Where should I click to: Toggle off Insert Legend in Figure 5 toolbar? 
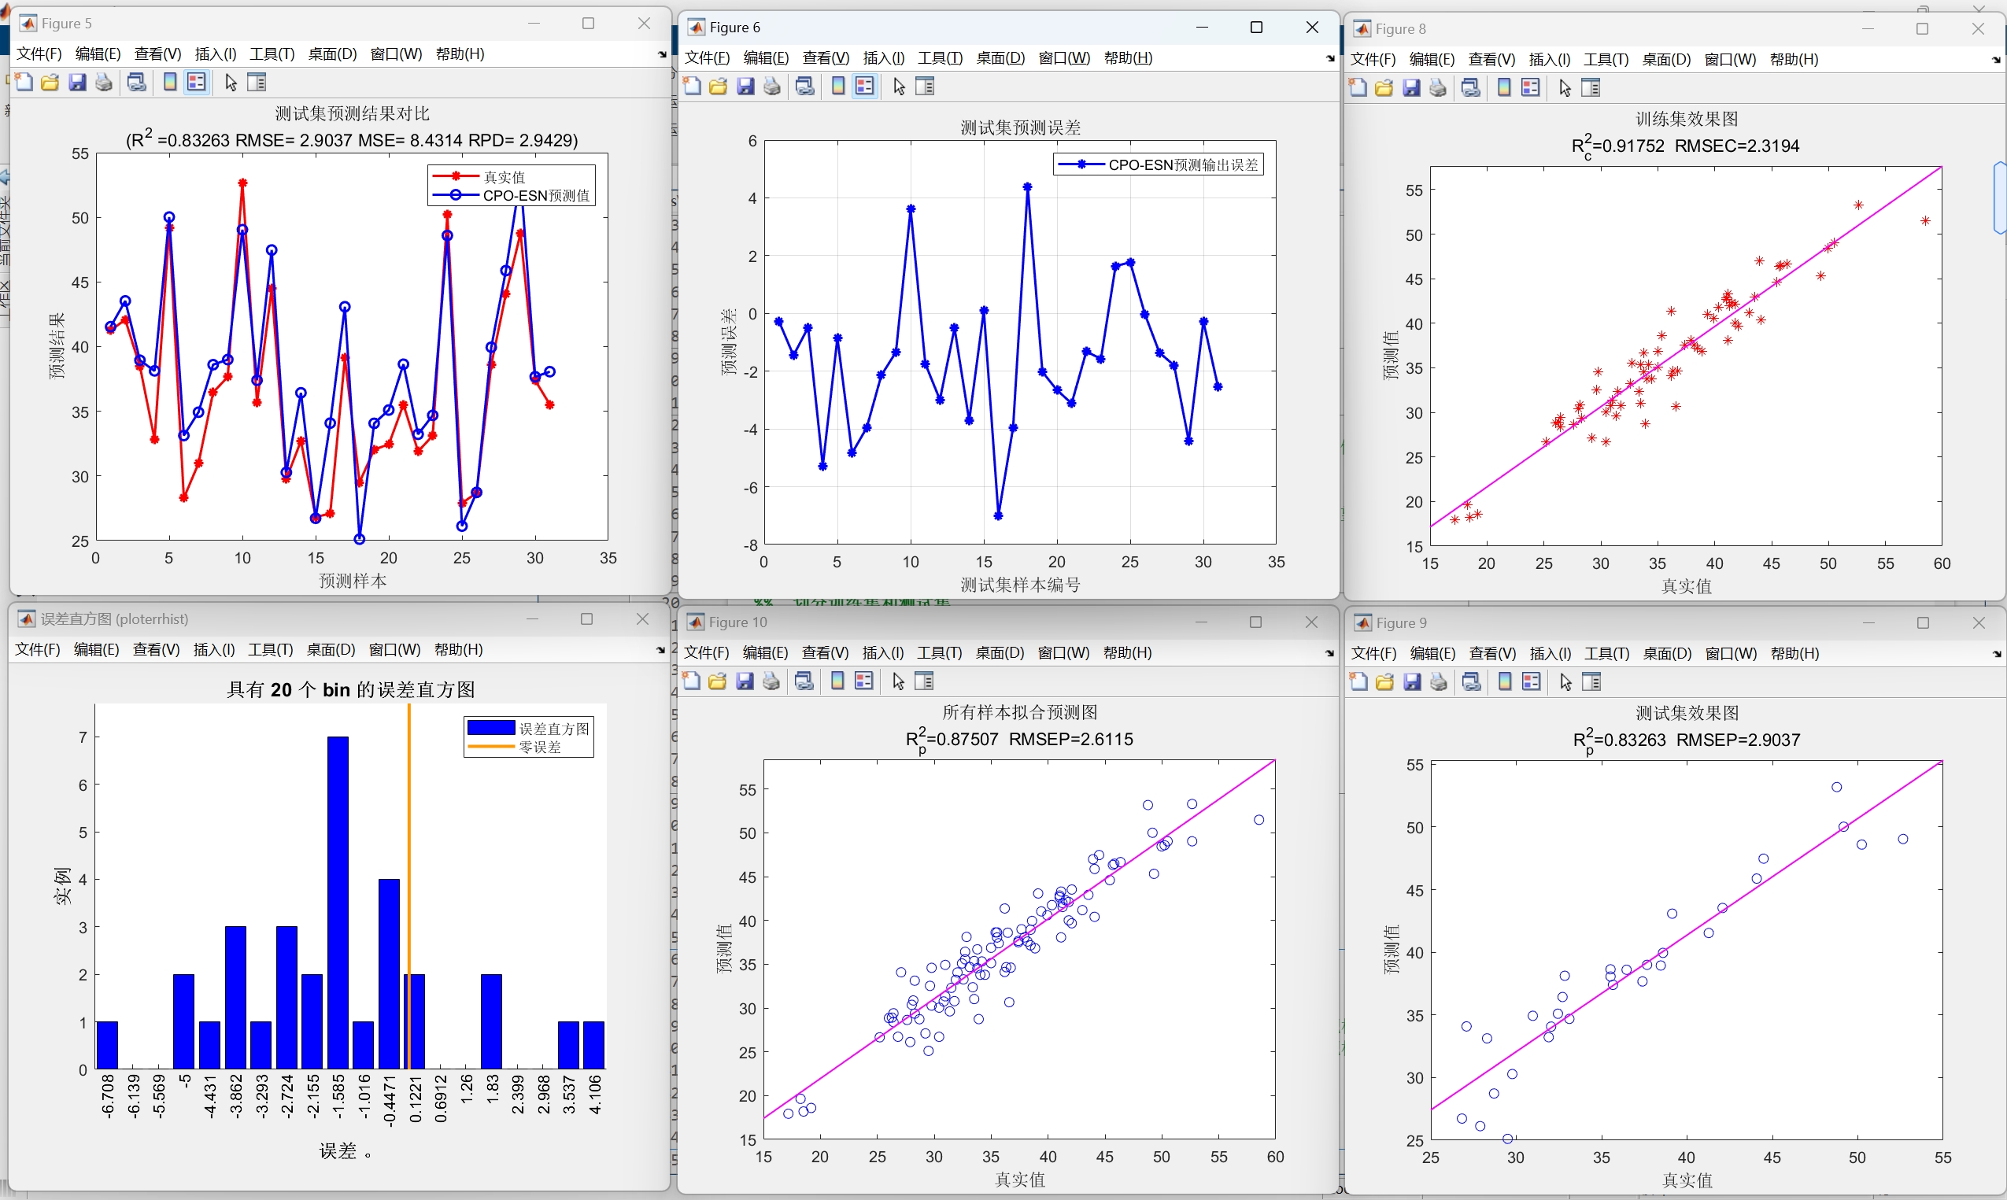197,83
